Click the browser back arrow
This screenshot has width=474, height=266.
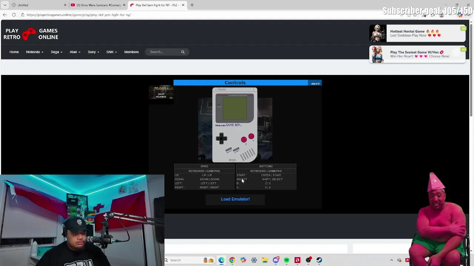tap(5, 15)
